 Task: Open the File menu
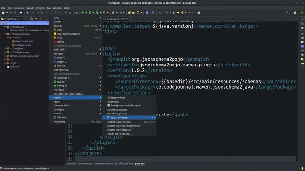[x=3, y=8]
